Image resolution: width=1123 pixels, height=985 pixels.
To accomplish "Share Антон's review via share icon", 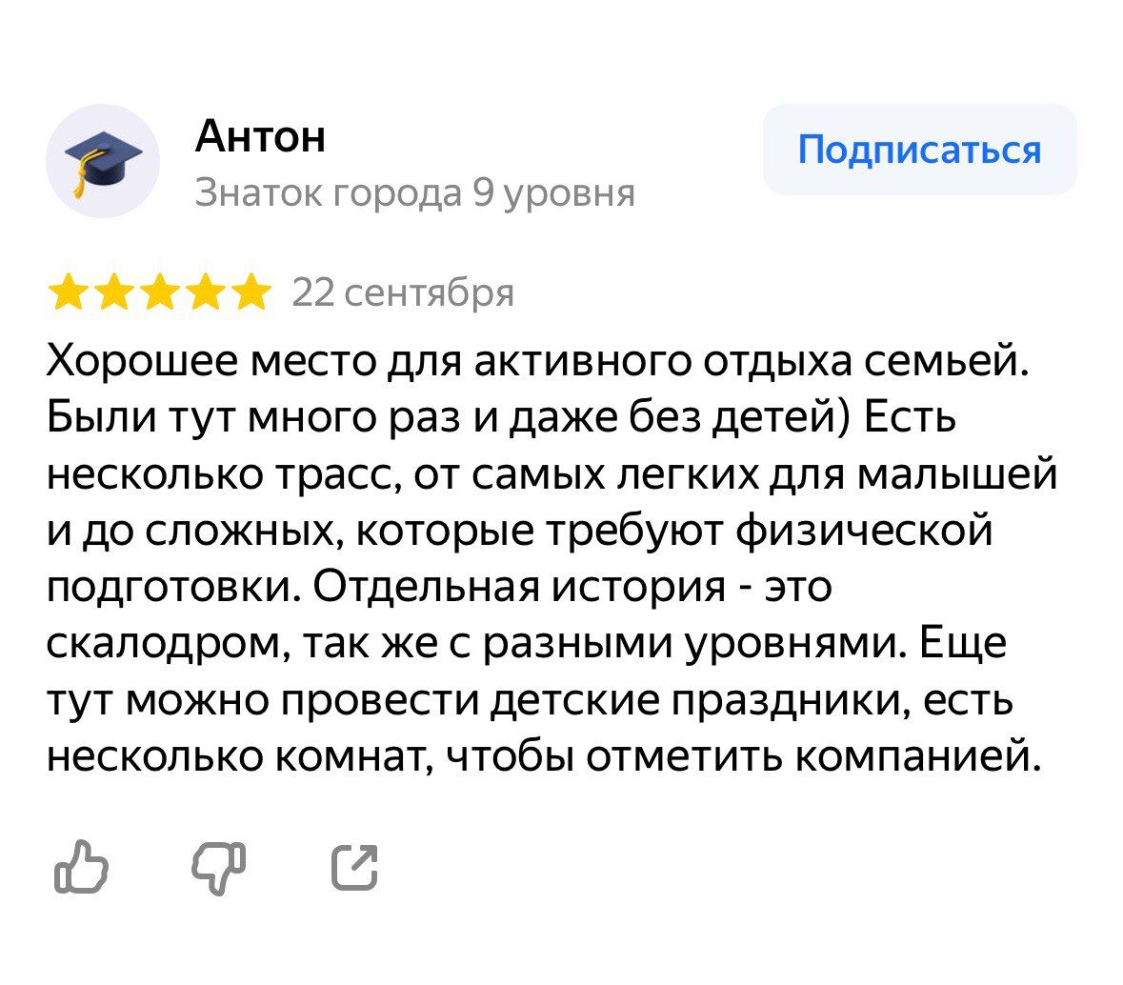I will 354,867.
